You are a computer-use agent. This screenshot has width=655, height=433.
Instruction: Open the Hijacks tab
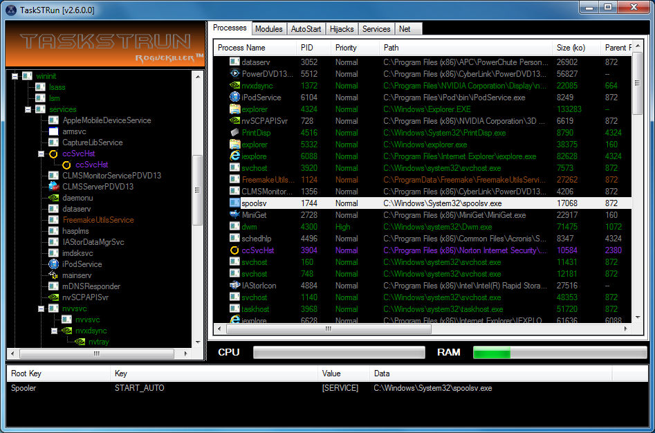342,29
